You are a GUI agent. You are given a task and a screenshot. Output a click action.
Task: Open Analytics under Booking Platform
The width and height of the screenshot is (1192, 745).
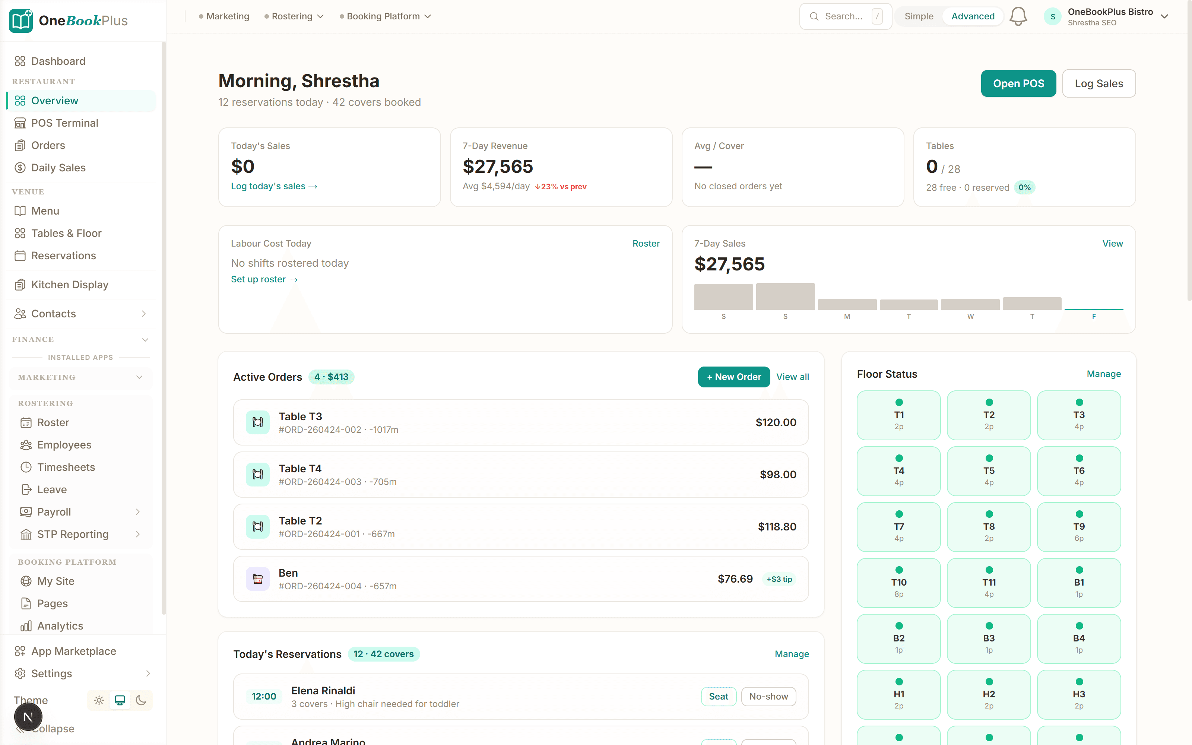[60, 626]
